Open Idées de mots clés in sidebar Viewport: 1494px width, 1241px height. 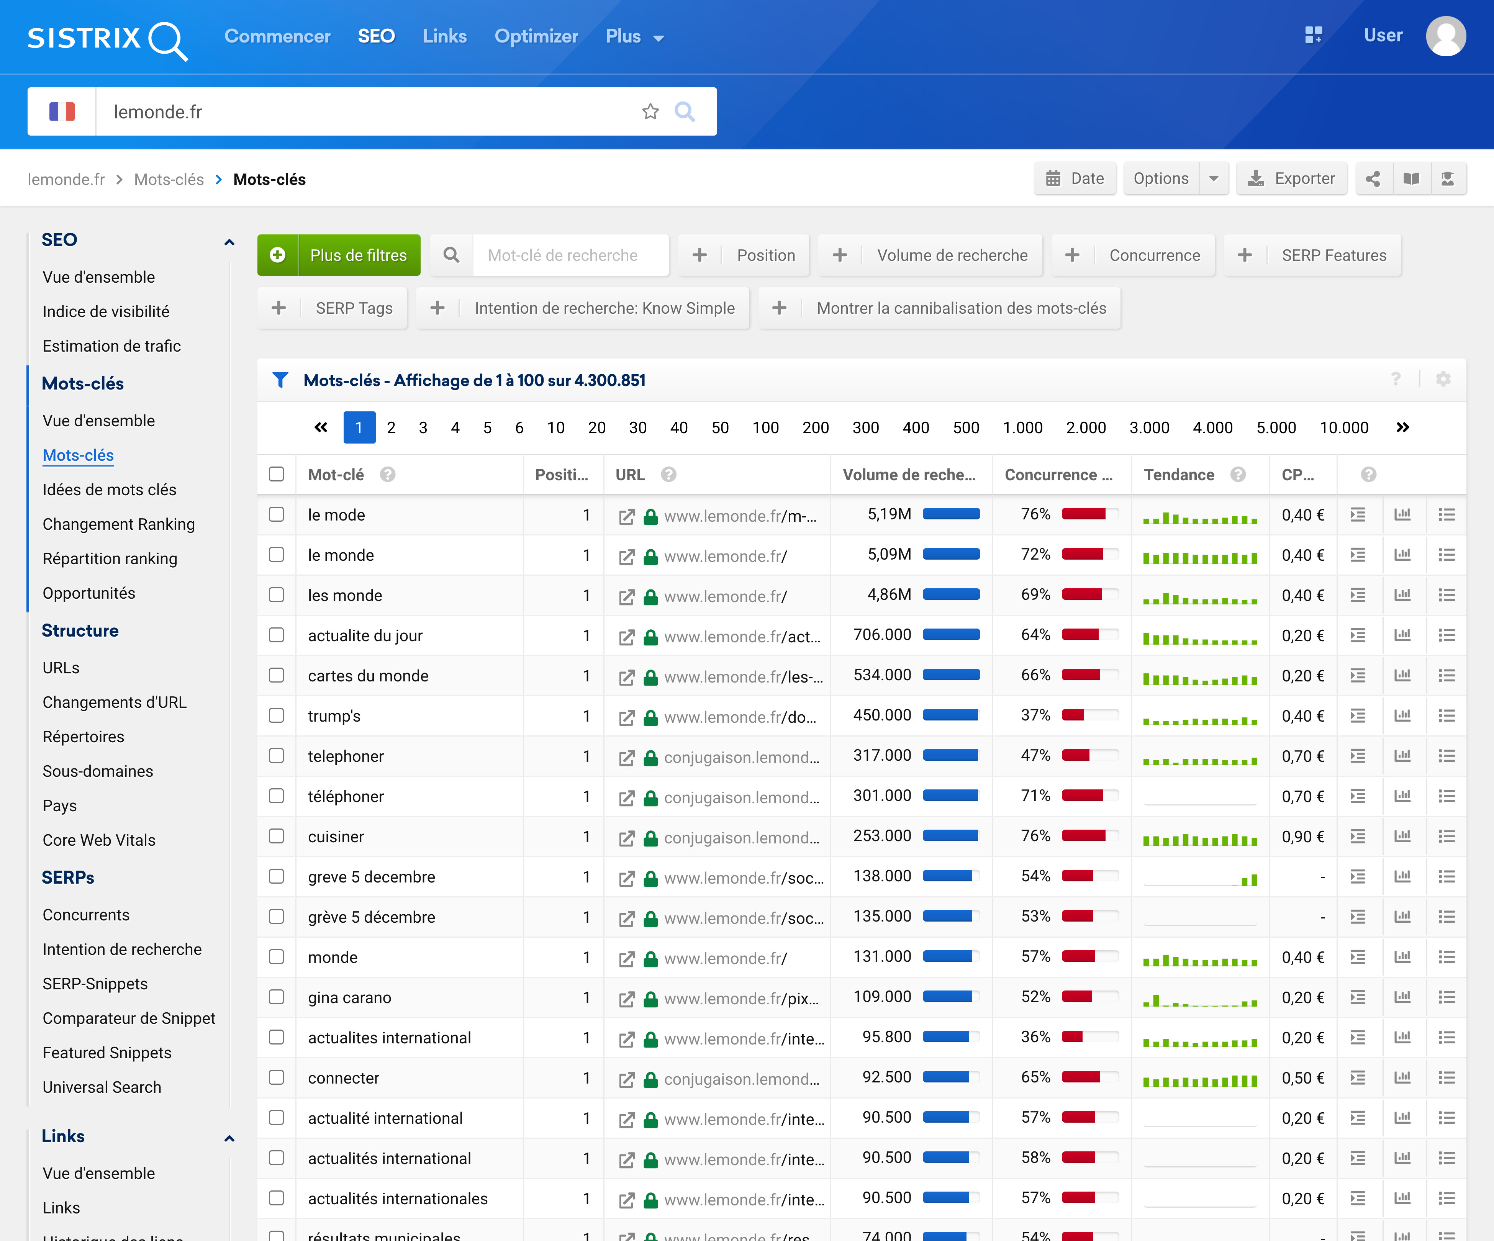pyautogui.click(x=110, y=489)
